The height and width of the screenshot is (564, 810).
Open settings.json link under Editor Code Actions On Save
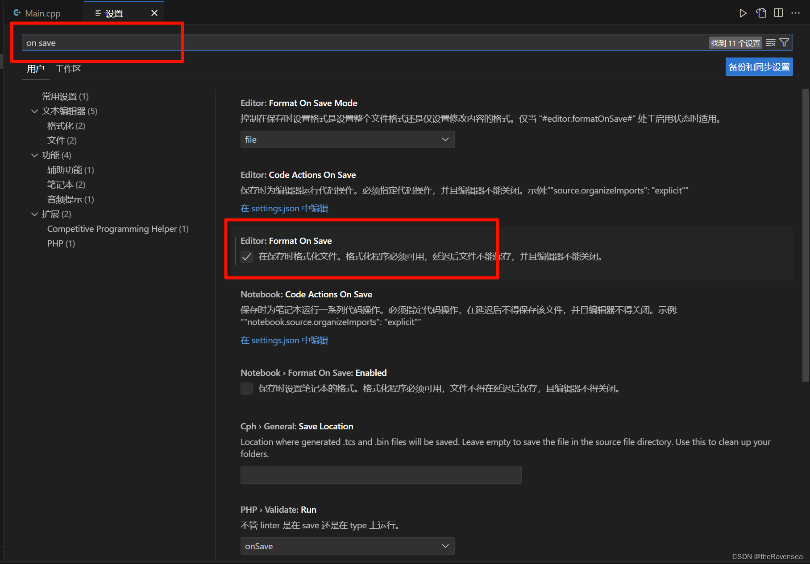(x=284, y=208)
